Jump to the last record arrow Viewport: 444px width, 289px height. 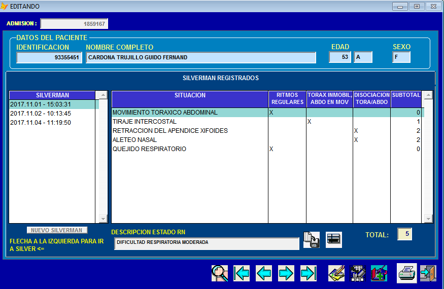309,273
